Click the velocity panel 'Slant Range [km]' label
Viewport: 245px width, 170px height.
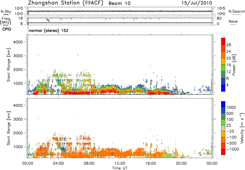coord(9,128)
